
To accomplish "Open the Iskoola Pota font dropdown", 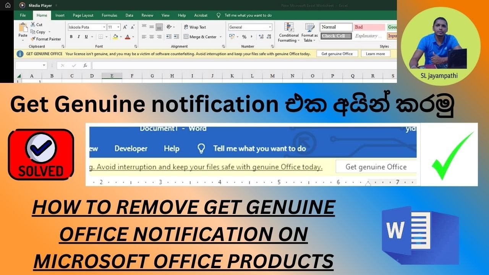I will pos(104,27).
